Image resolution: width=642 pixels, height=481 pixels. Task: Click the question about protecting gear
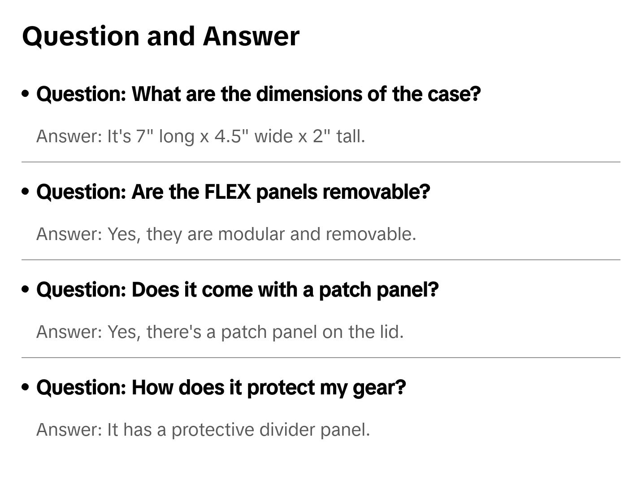221,388
